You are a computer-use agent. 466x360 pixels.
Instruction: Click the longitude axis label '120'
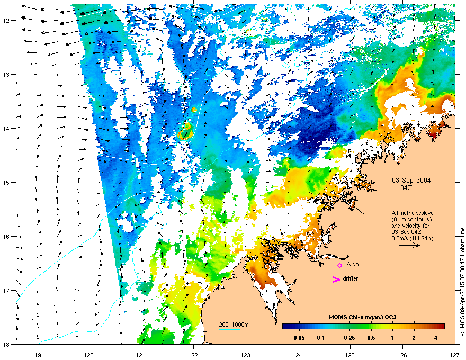(x=89, y=355)
